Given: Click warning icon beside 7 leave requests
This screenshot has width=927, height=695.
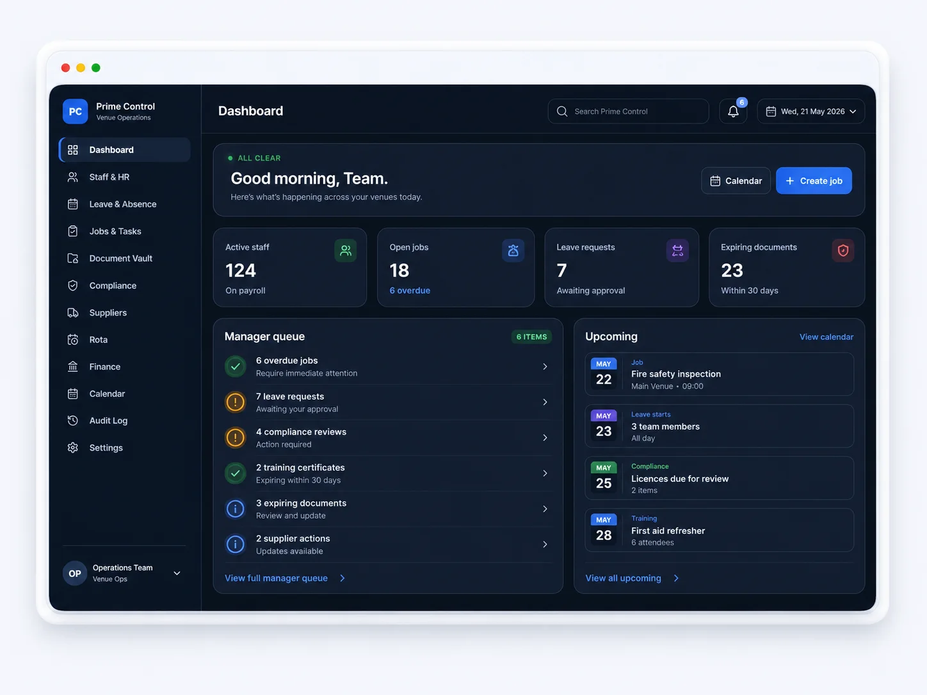Looking at the screenshot, I should (236, 403).
